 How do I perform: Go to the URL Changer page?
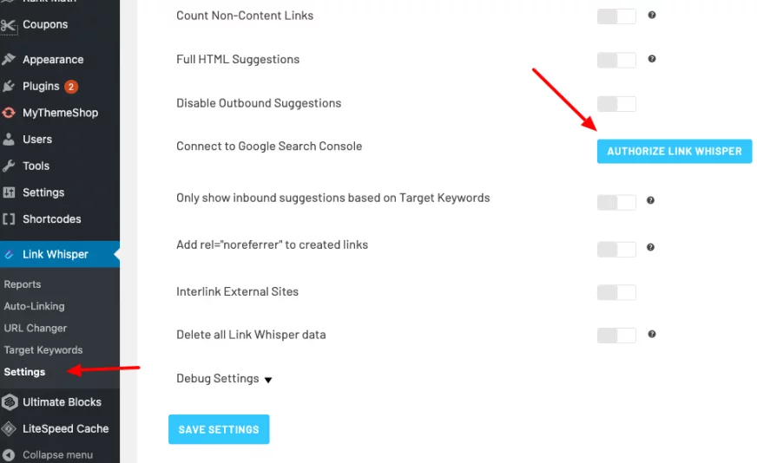point(36,328)
